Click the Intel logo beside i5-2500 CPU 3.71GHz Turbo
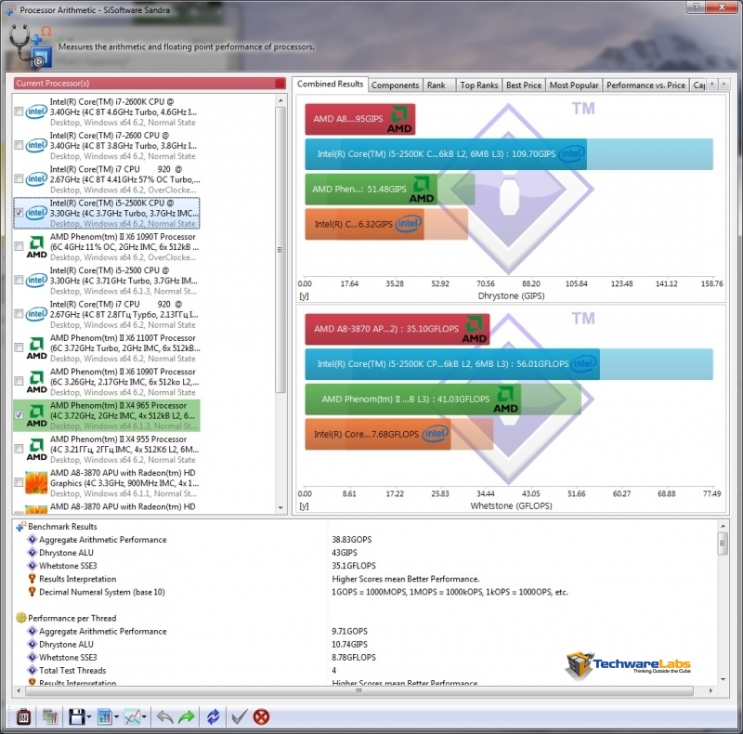 tap(36, 281)
